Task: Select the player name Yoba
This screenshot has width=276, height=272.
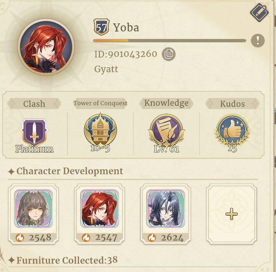Action: pyautogui.click(x=126, y=28)
